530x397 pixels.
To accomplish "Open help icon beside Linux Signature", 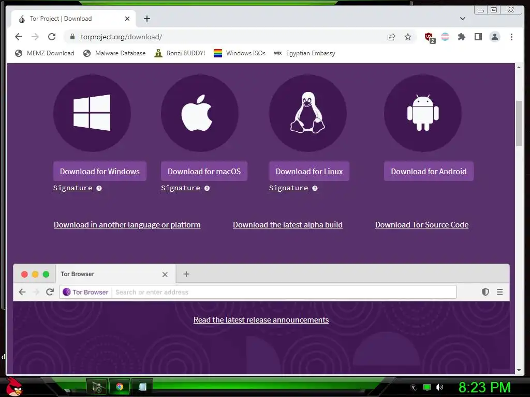I will coord(315,188).
